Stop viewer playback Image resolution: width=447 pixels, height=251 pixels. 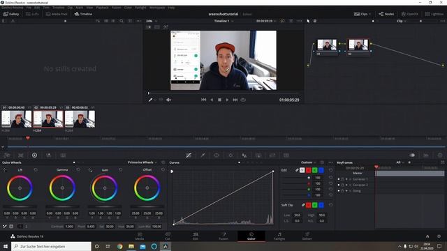click(x=219, y=100)
